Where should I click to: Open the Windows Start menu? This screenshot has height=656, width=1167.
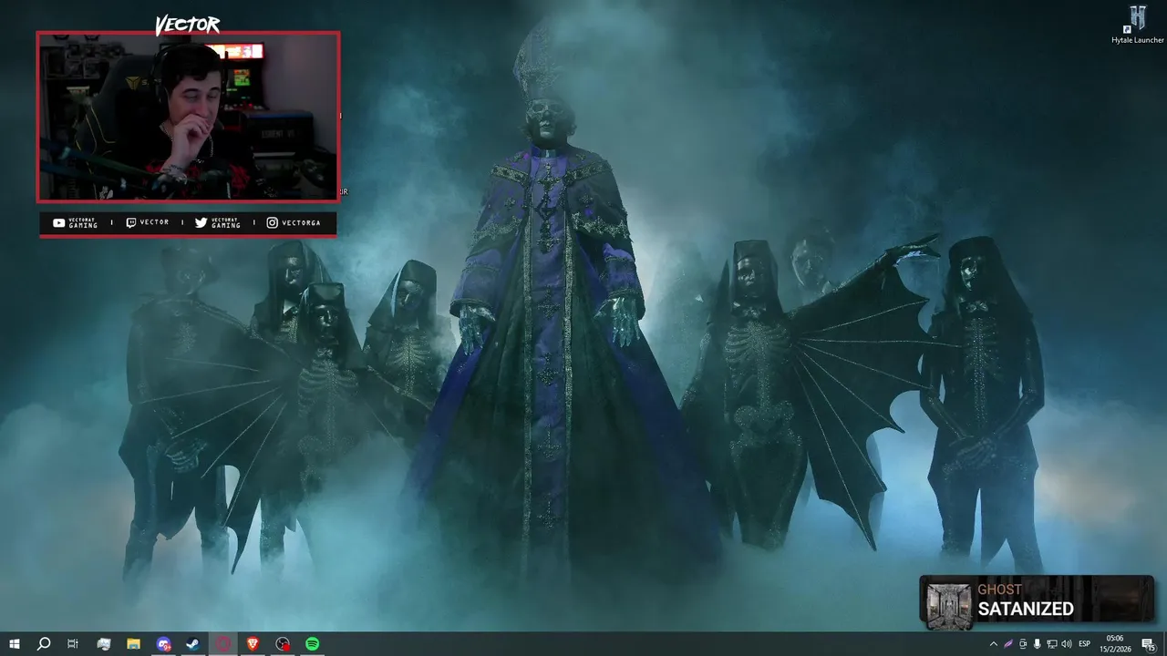click(15, 644)
